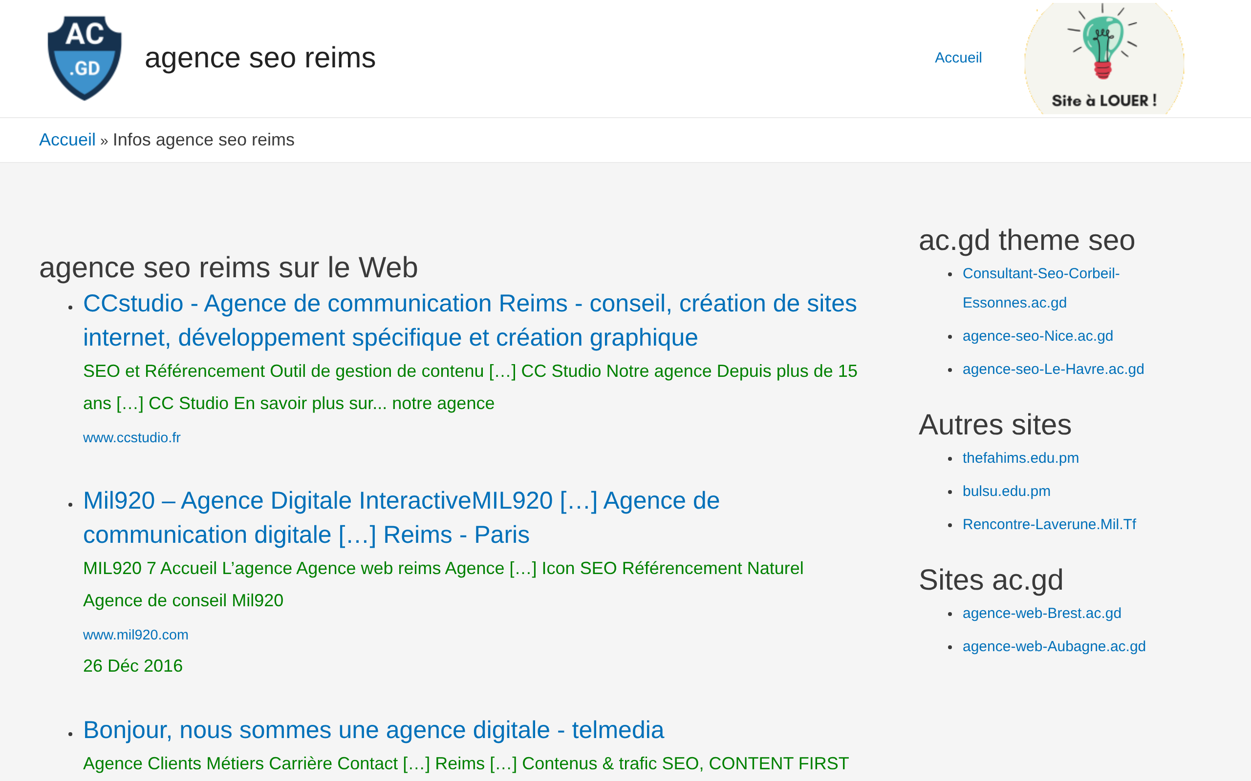The width and height of the screenshot is (1251, 781).
Task: Click the 'Infos agence seo reims' breadcrumb text
Action: pos(204,140)
